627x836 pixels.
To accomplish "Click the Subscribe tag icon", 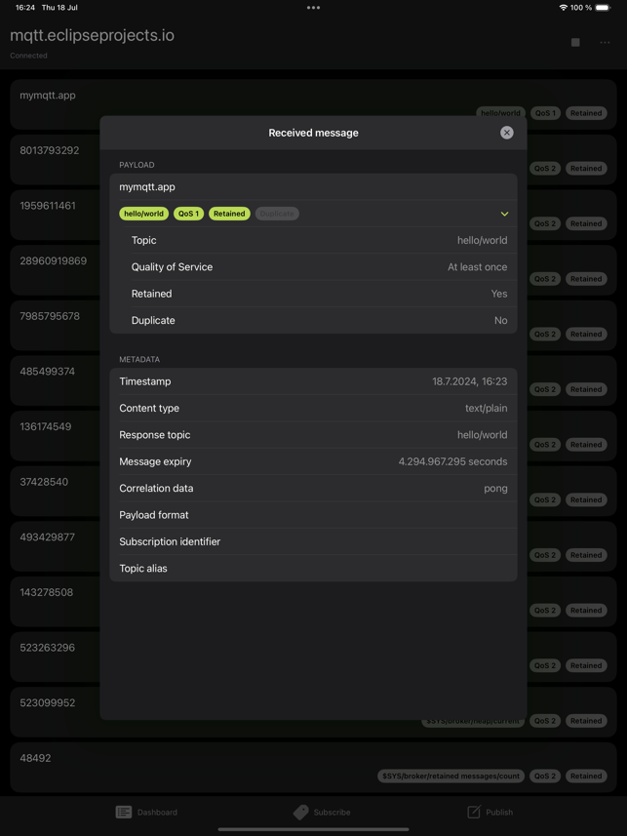I will coord(300,812).
